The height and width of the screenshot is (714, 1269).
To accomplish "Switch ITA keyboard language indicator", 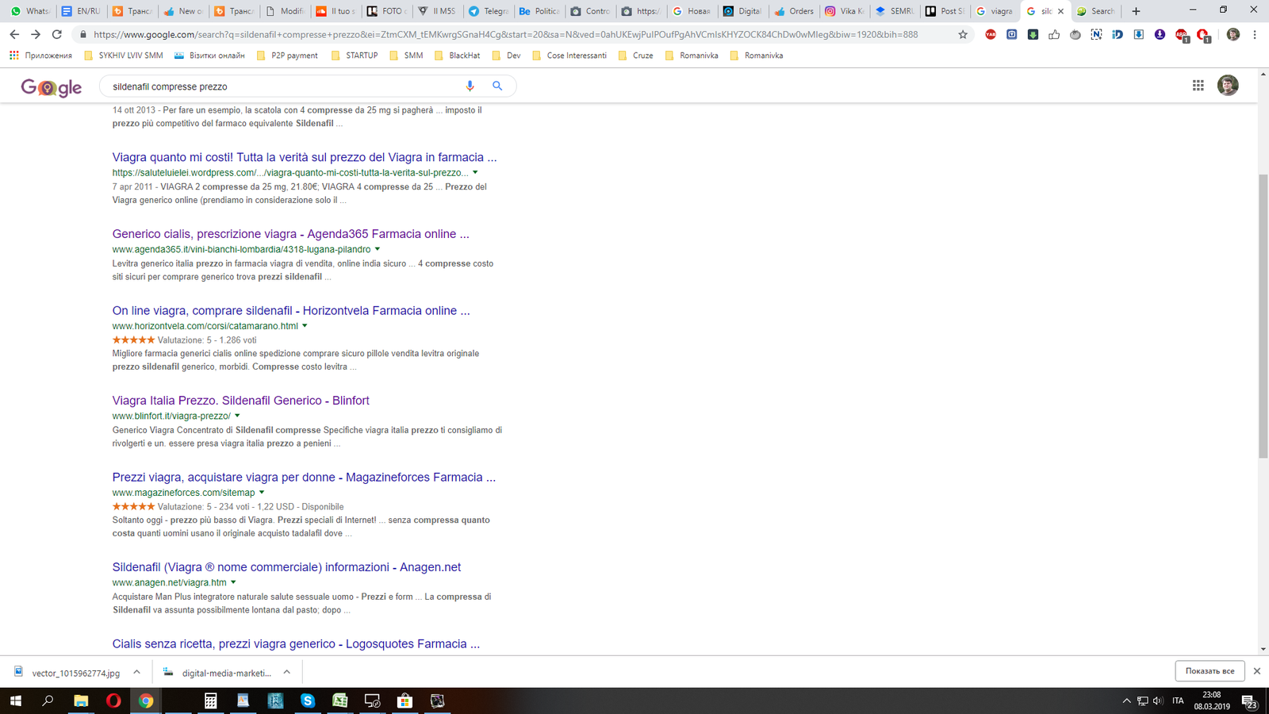I will pos(1178,701).
